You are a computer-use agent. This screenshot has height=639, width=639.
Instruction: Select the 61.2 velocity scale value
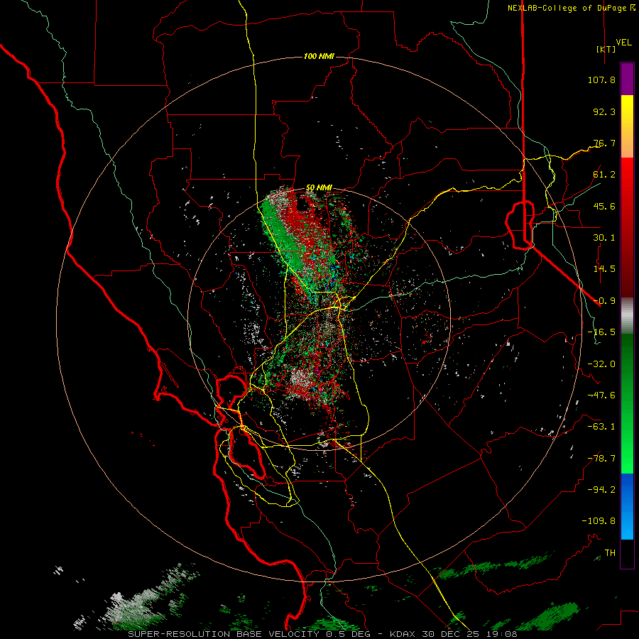(604, 175)
